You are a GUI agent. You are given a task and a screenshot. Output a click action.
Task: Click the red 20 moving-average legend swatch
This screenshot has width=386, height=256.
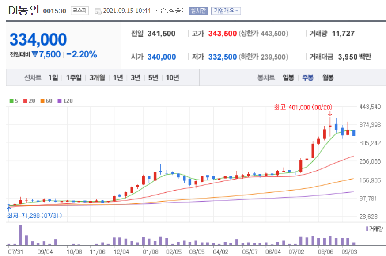click(x=25, y=101)
